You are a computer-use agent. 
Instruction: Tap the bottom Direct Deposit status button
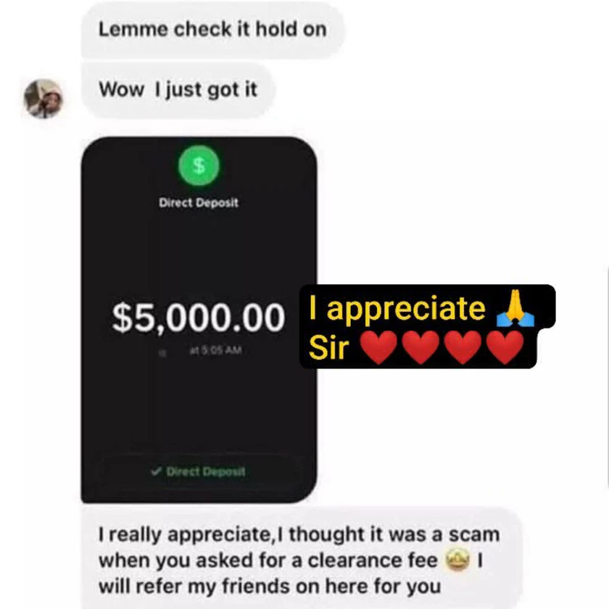(199, 471)
